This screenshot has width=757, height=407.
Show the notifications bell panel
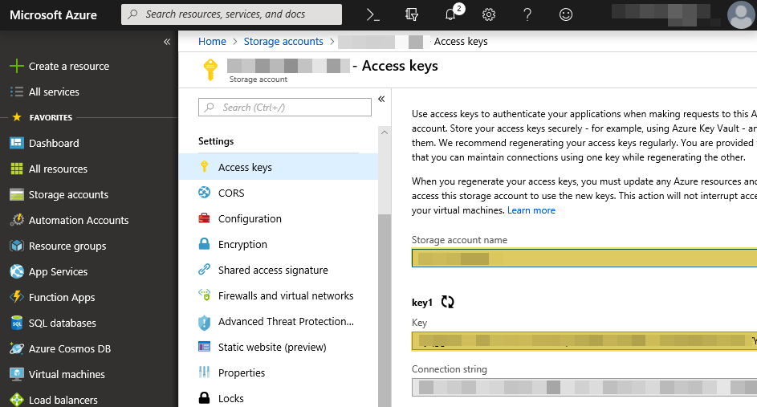[x=450, y=14]
